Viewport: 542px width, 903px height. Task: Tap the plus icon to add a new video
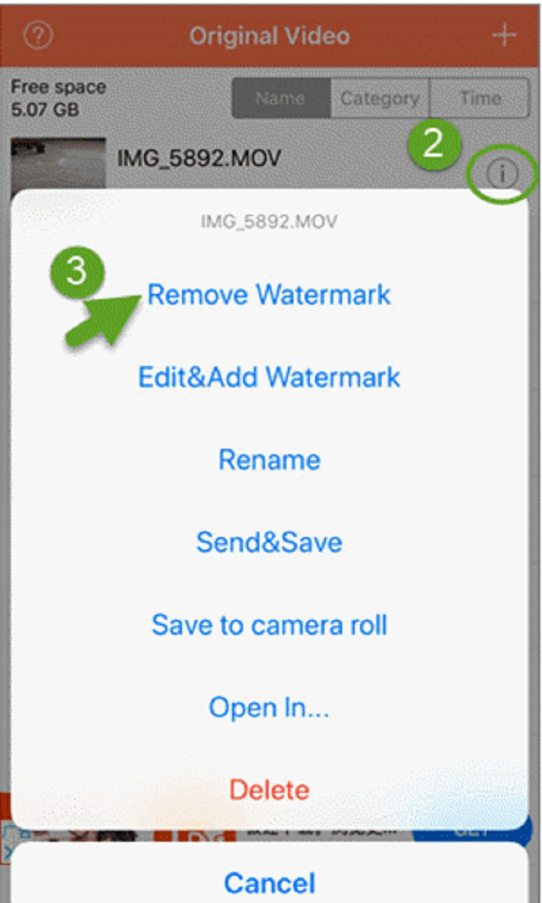tap(505, 35)
